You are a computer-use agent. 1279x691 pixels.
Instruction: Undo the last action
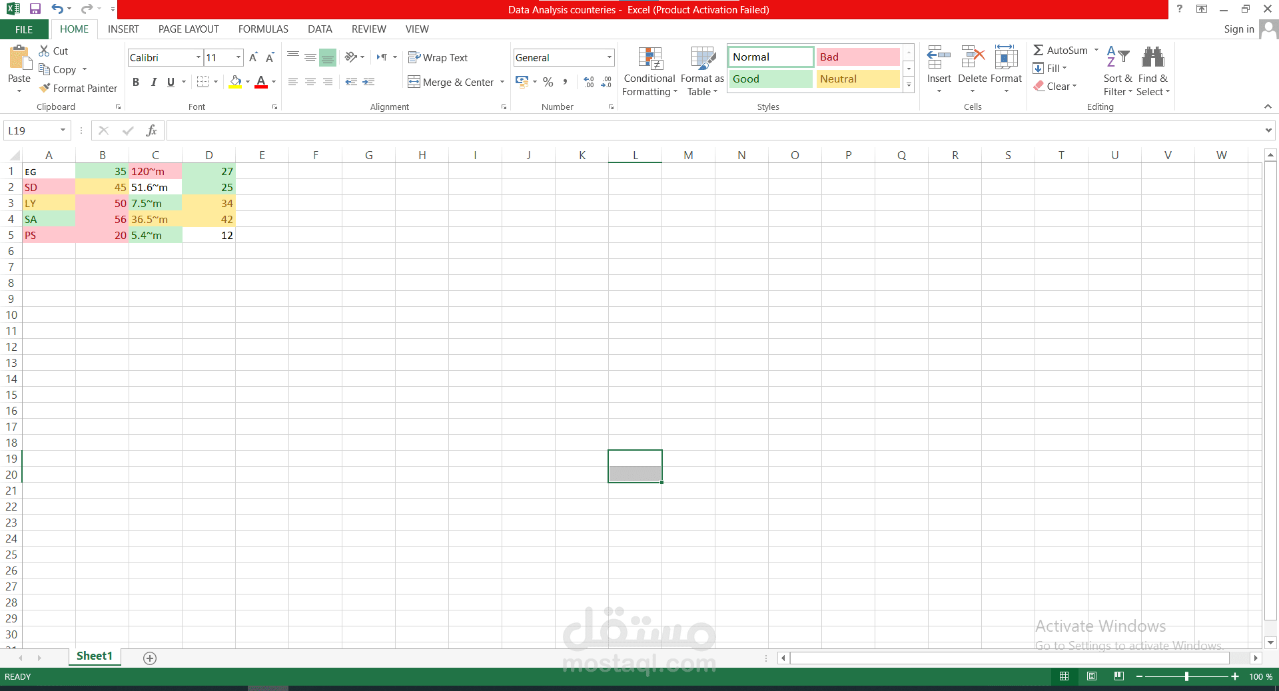57,9
